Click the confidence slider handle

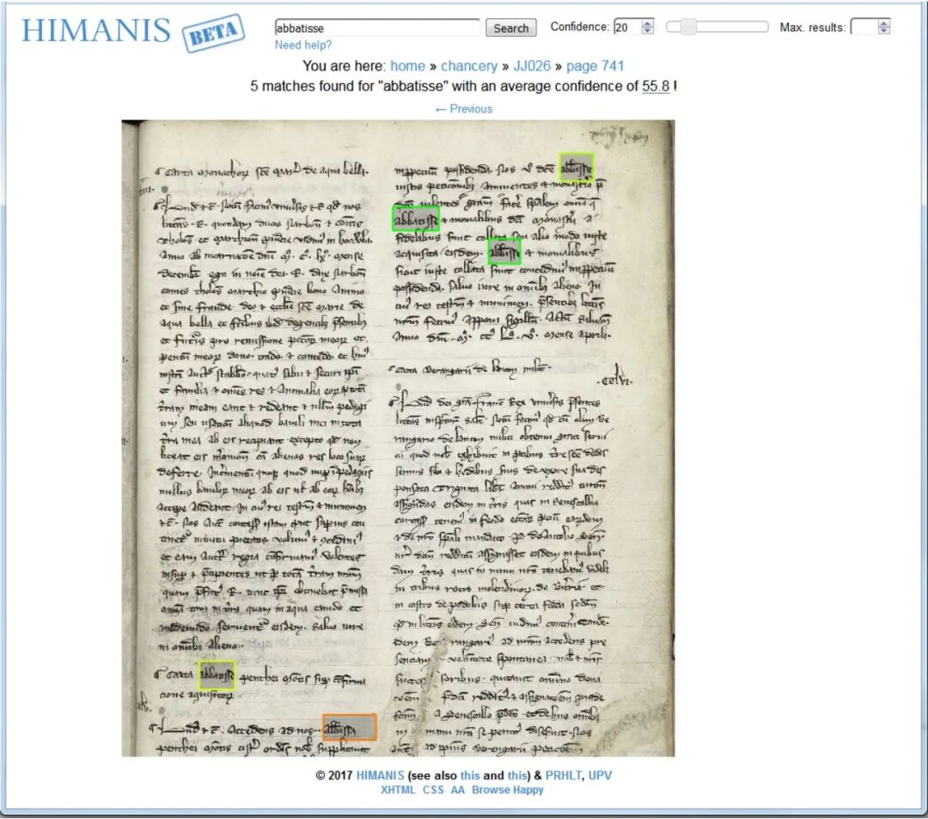click(x=687, y=27)
